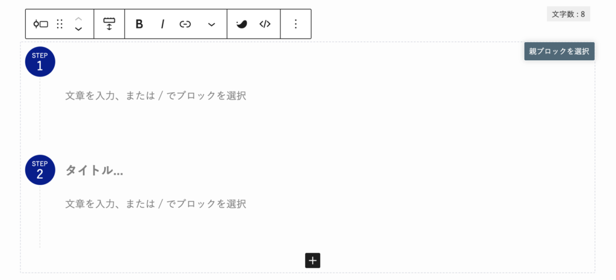Add a step with the plus button
Screen dimensions: 616x280
click(x=313, y=260)
